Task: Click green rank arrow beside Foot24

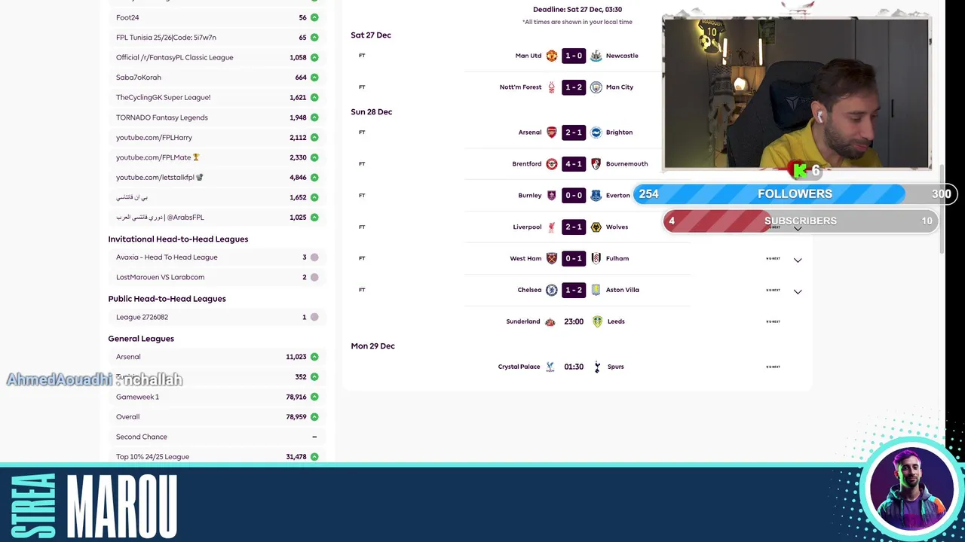Action: pyautogui.click(x=314, y=17)
